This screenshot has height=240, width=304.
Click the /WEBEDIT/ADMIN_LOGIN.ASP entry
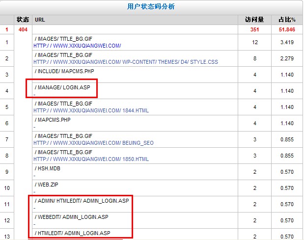coord(72,216)
